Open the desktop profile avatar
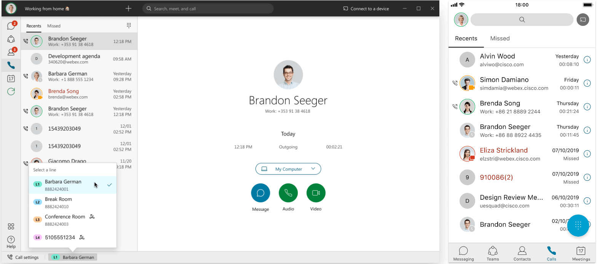This screenshot has height=264, width=597. tap(11, 8)
